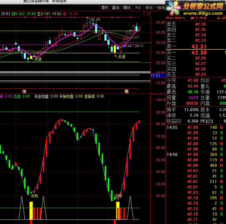Screen dimensions: 226x224
Task: Click the 准备抓: 0.00 indicator label
Action: pyautogui.click(x=94, y=96)
